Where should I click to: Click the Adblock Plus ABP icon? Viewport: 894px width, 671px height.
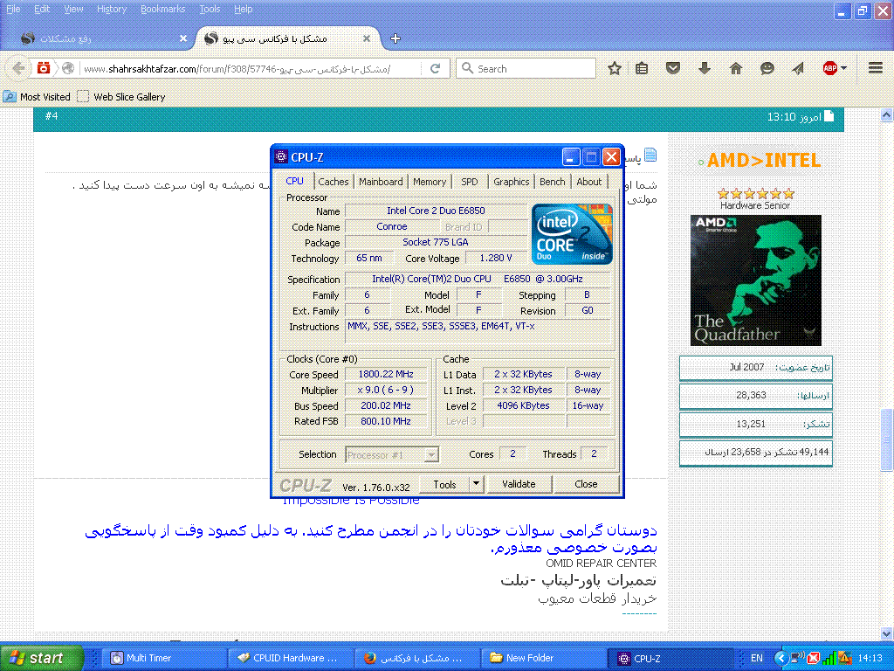click(829, 68)
